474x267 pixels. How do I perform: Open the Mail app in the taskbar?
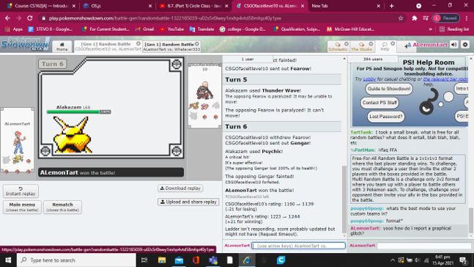[x=179, y=260]
